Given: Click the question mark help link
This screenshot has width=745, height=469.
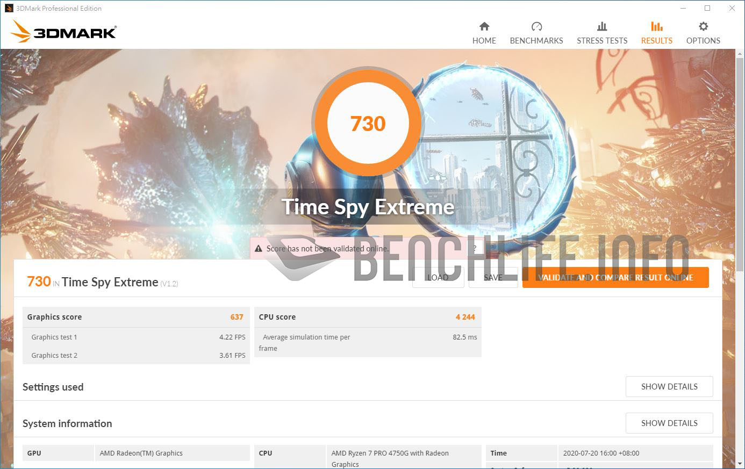Looking at the screenshot, I should 475,248.
